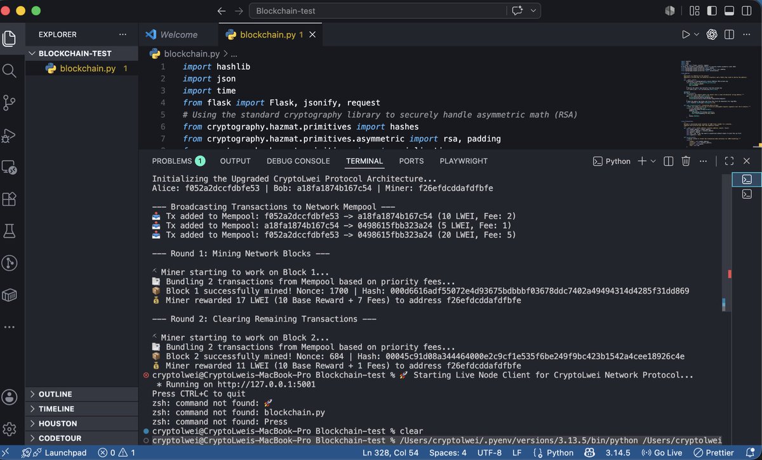Open the chat sparkle icon in the title bar
This screenshot has height=460, width=762.
click(517, 11)
